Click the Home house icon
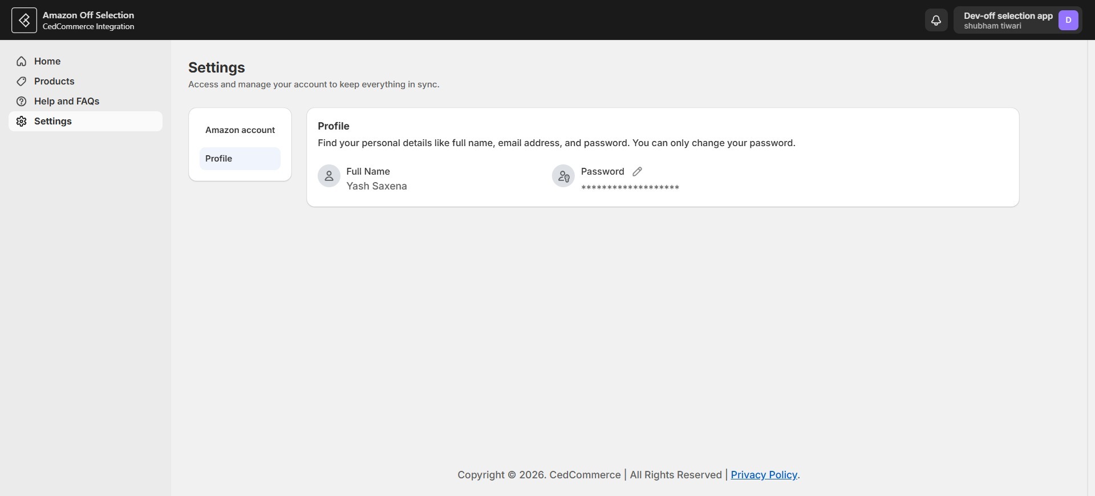Viewport: 1095px width, 496px height. click(x=22, y=61)
